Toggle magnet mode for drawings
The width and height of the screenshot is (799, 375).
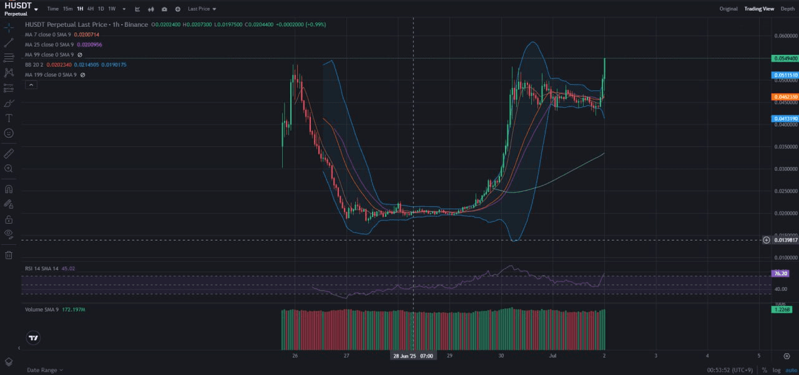pos(9,189)
